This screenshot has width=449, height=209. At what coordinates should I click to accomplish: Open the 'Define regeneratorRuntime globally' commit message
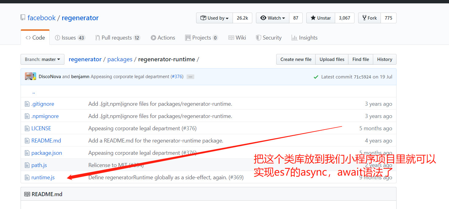(x=166, y=177)
